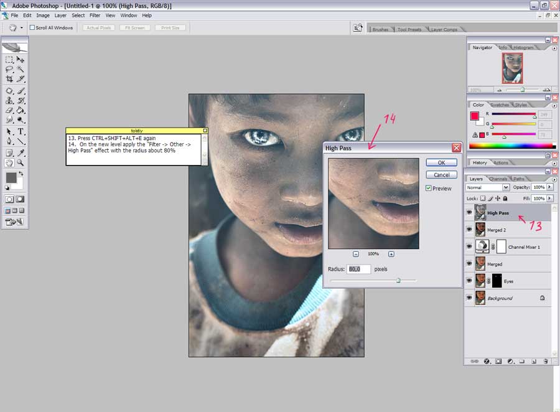Select the Type tool
The image size is (560, 412).
(x=21, y=131)
